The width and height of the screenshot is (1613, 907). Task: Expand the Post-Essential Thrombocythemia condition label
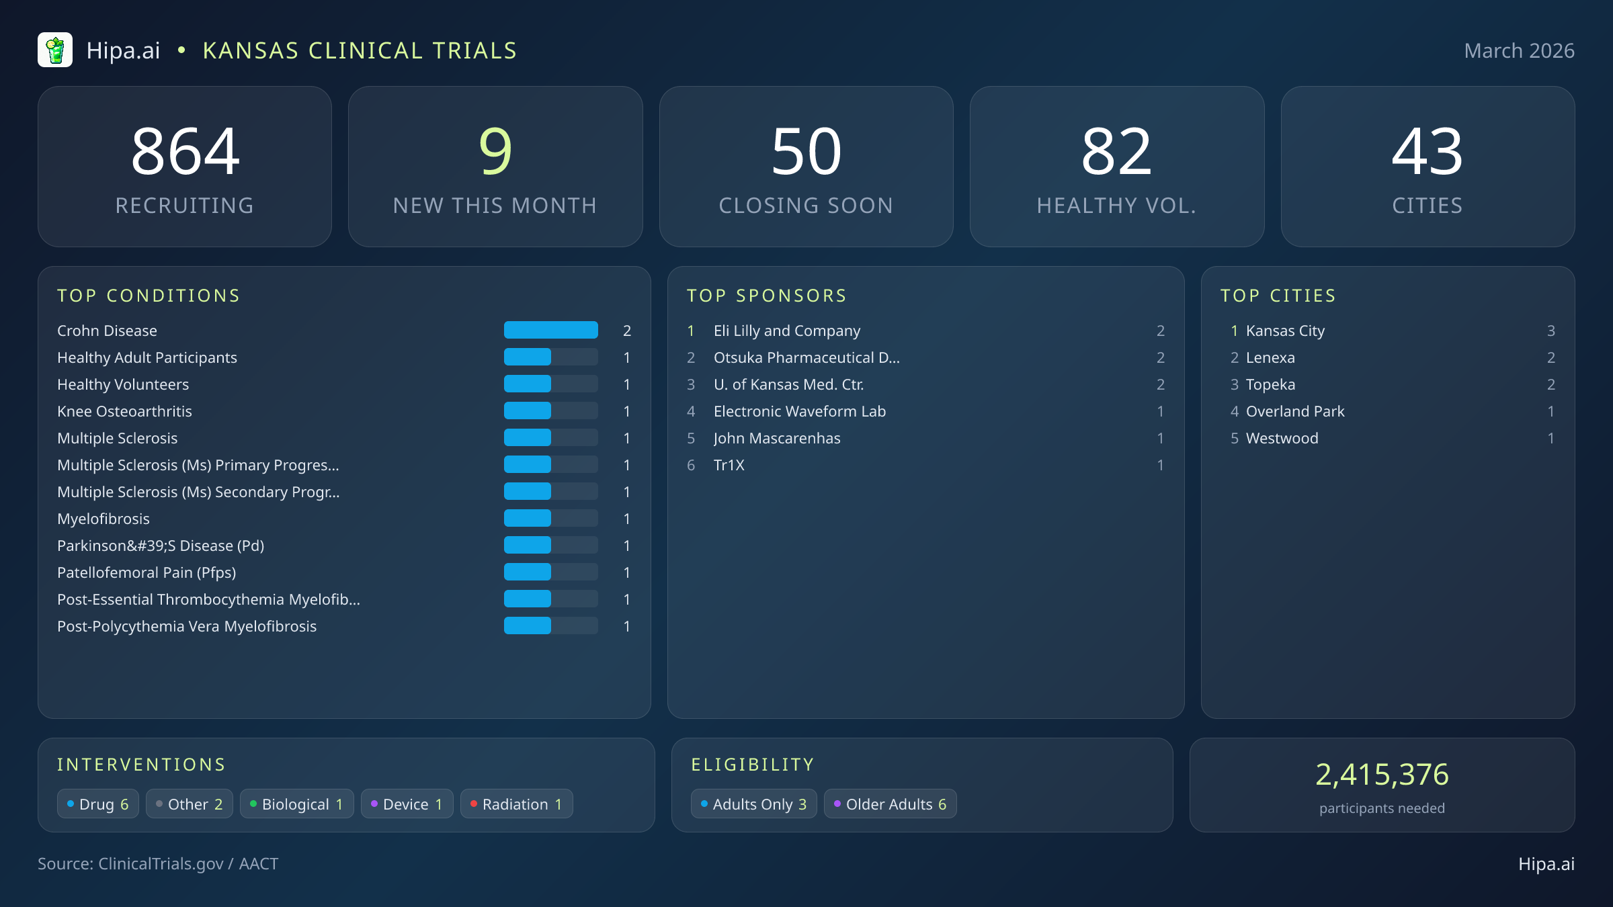point(208,599)
